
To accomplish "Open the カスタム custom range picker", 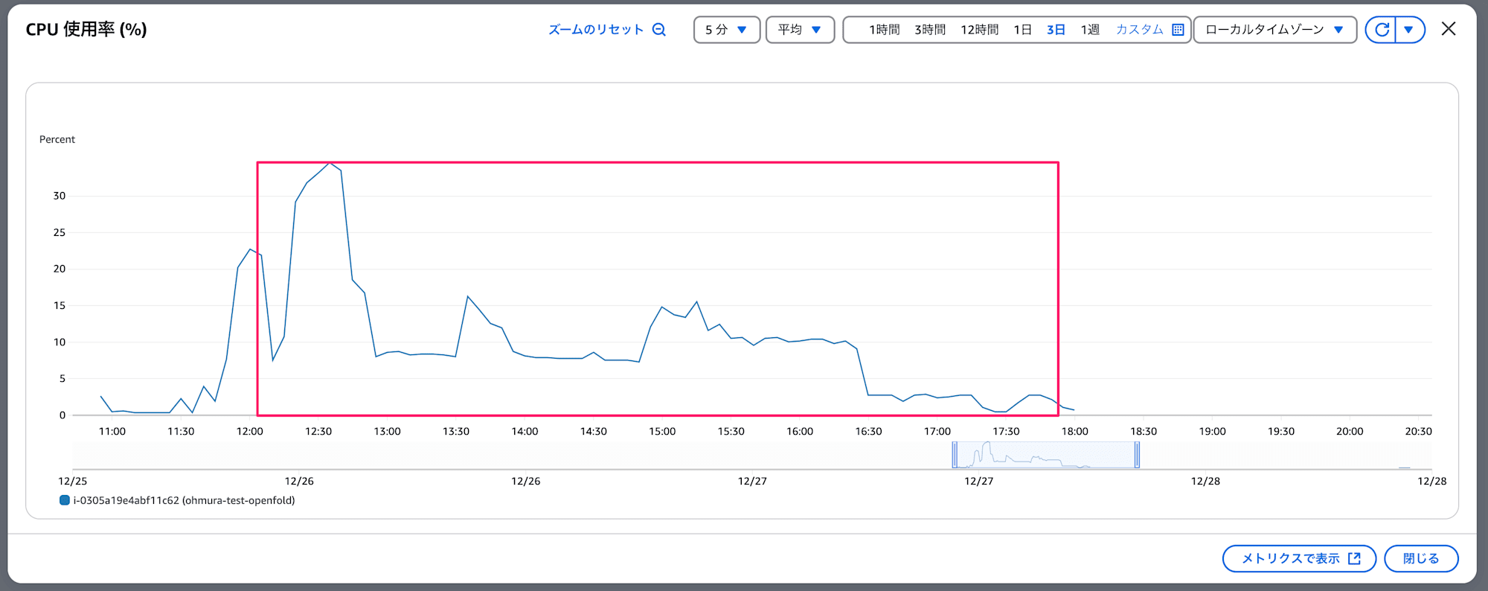I will click(1139, 30).
